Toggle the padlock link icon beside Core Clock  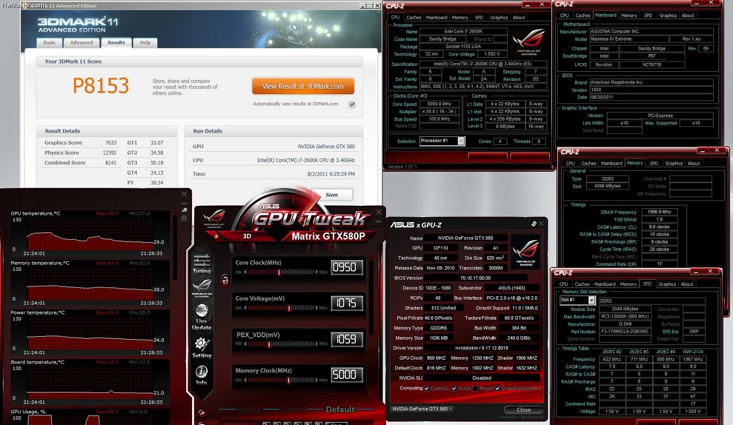(x=225, y=280)
